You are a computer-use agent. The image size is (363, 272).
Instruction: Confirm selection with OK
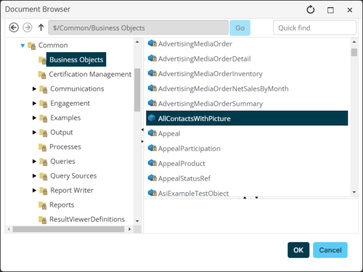coord(298,250)
